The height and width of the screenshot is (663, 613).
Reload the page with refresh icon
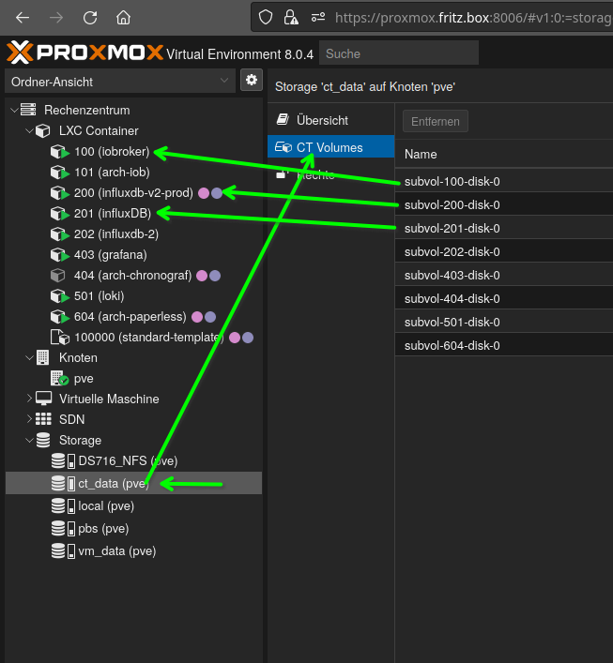90,18
